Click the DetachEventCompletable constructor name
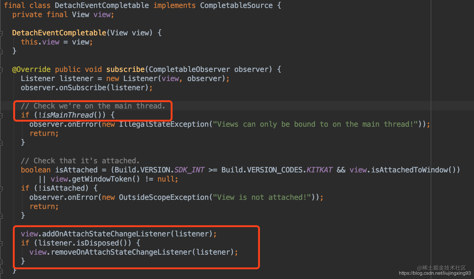 click(x=59, y=33)
